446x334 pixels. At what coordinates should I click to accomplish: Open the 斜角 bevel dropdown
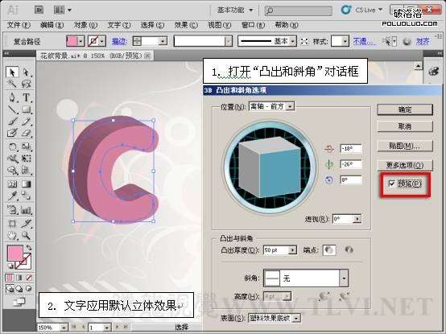[x=344, y=278]
